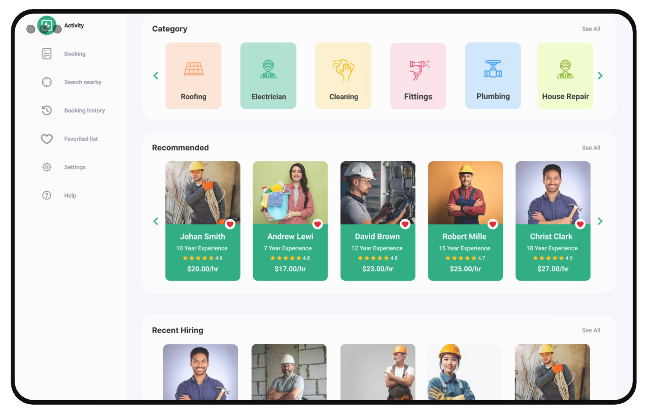Select the Fittings category icon
This screenshot has height=414, width=646.
418,70
